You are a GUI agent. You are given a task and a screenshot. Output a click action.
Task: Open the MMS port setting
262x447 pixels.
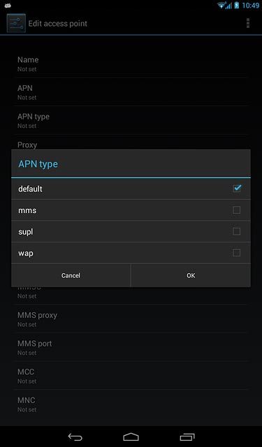[x=131, y=348]
